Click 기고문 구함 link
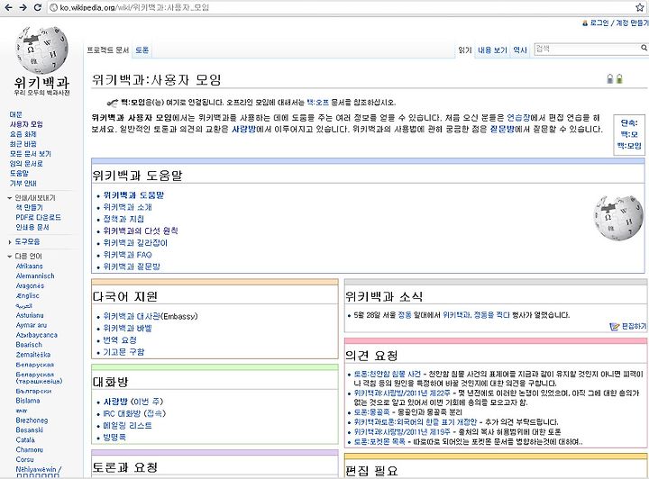Screen dimensions: 649x479 [x=123, y=352]
